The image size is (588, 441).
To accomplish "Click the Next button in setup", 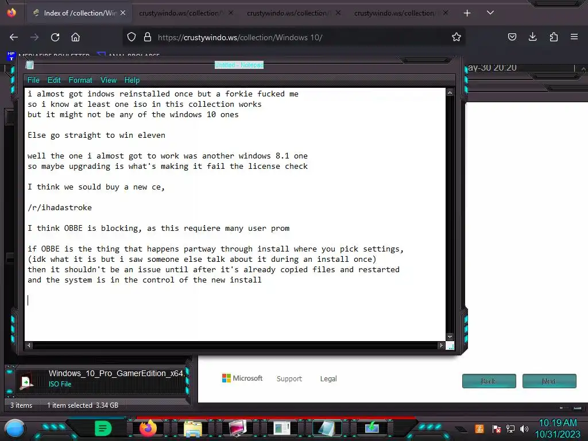I will pyautogui.click(x=549, y=381).
